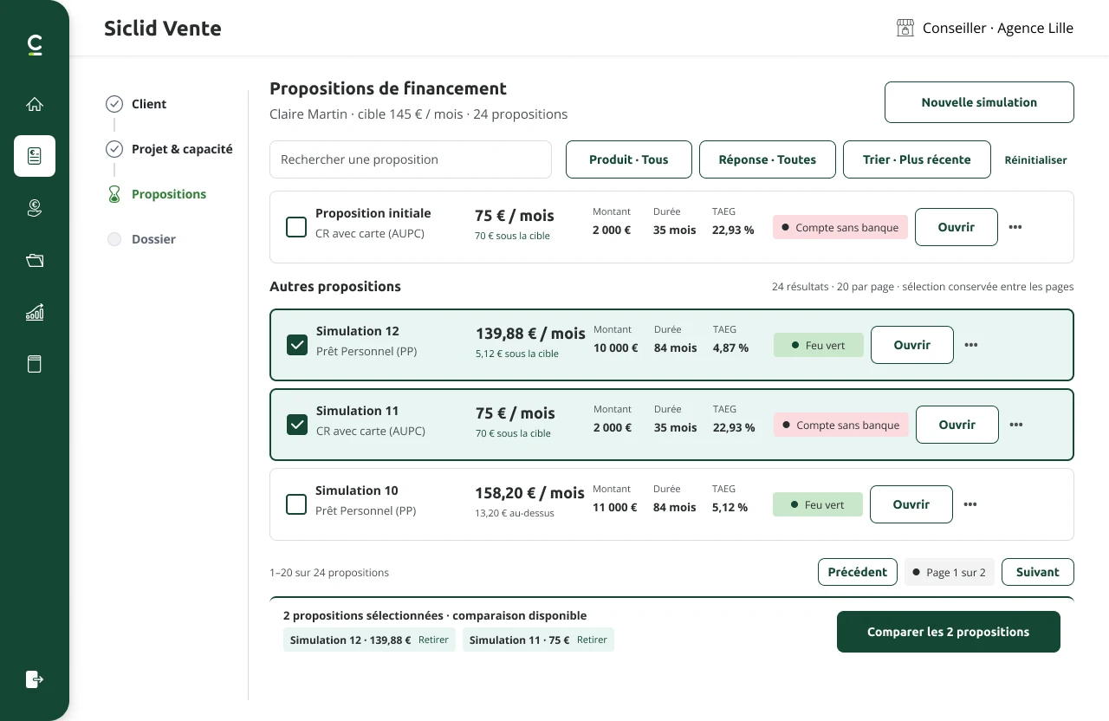
Task: Click the 139,88 € / mois amount
Action: [x=530, y=334]
